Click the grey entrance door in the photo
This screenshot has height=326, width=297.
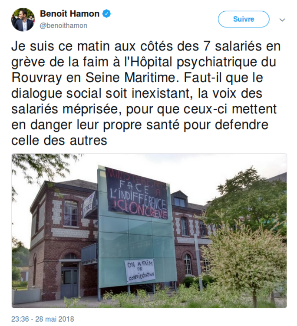pyautogui.click(x=69, y=282)
